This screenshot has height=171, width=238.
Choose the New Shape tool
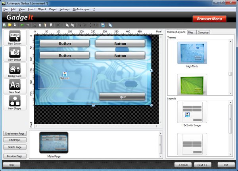15,102
